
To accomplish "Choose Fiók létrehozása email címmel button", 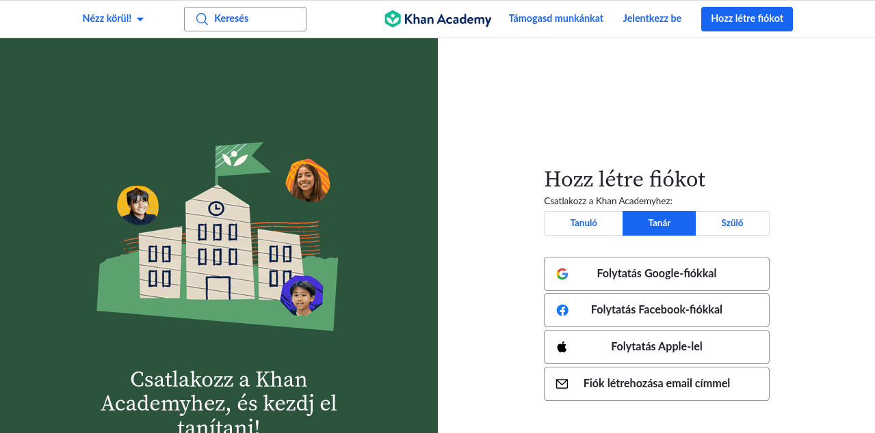I will pos(657,384).
